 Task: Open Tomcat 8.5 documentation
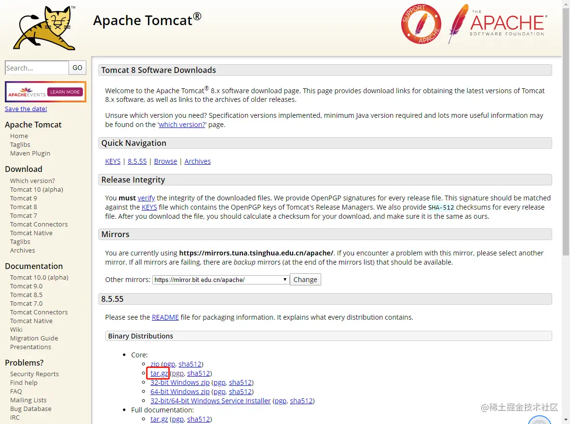[26, 295]
